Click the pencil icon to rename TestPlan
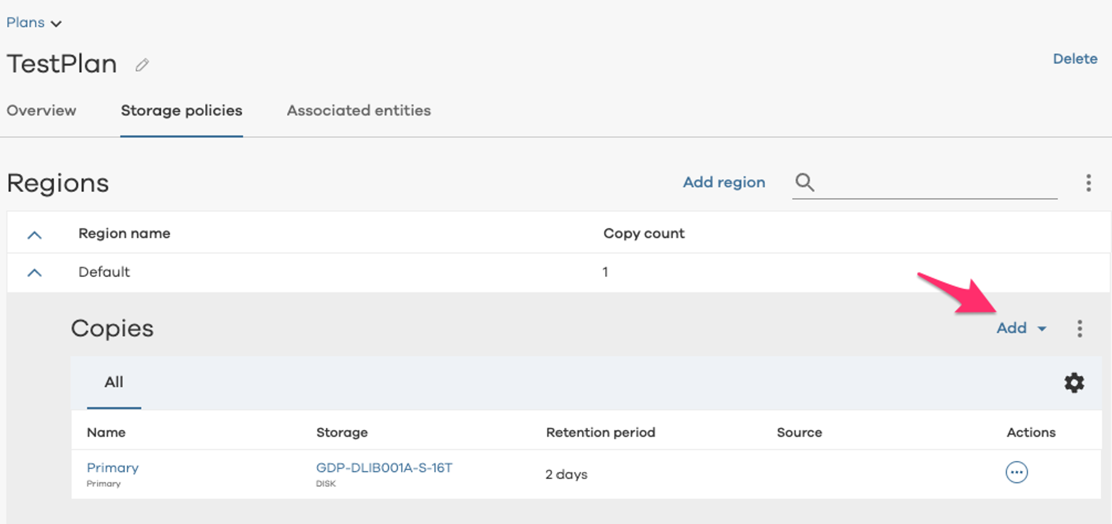Image resolution: width=1112 pixels, height=524 pixels. pos(142,65)
